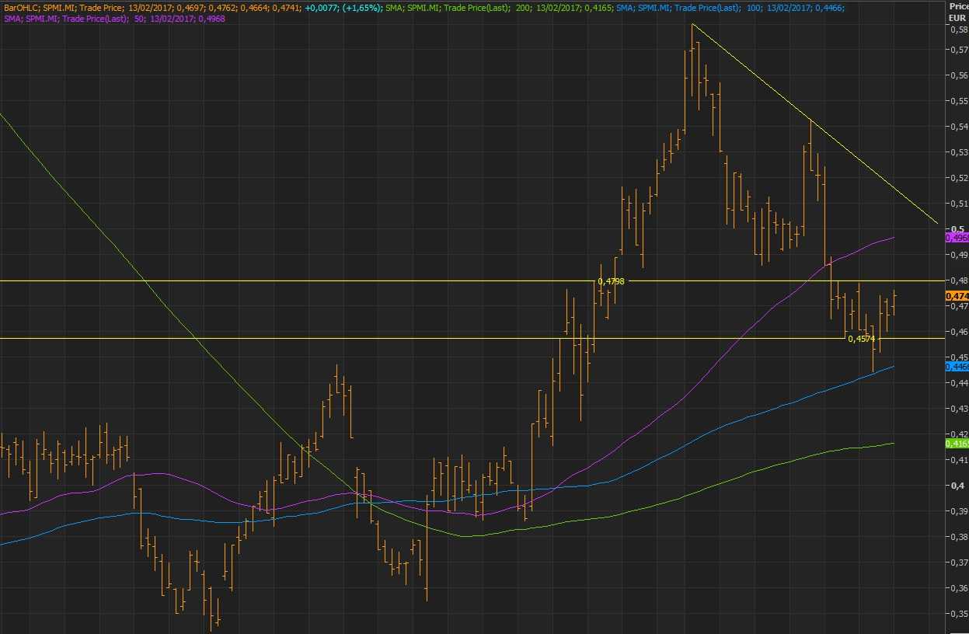Click the 0,58 tick on price axis
The height and width of the screenshot is (634, 969).
point(957,30)
